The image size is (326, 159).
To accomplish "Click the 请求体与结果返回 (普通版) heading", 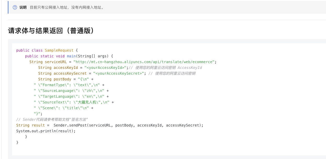I will [51, 31].
